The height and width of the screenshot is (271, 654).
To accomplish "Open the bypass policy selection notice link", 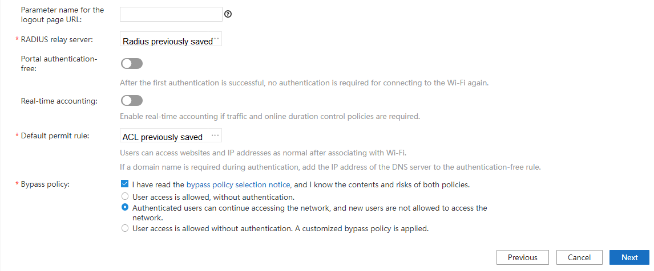I will coord(239,184).
